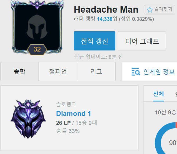Click the crest on the profile border
The image size is (177, 154).
point(37,4)
